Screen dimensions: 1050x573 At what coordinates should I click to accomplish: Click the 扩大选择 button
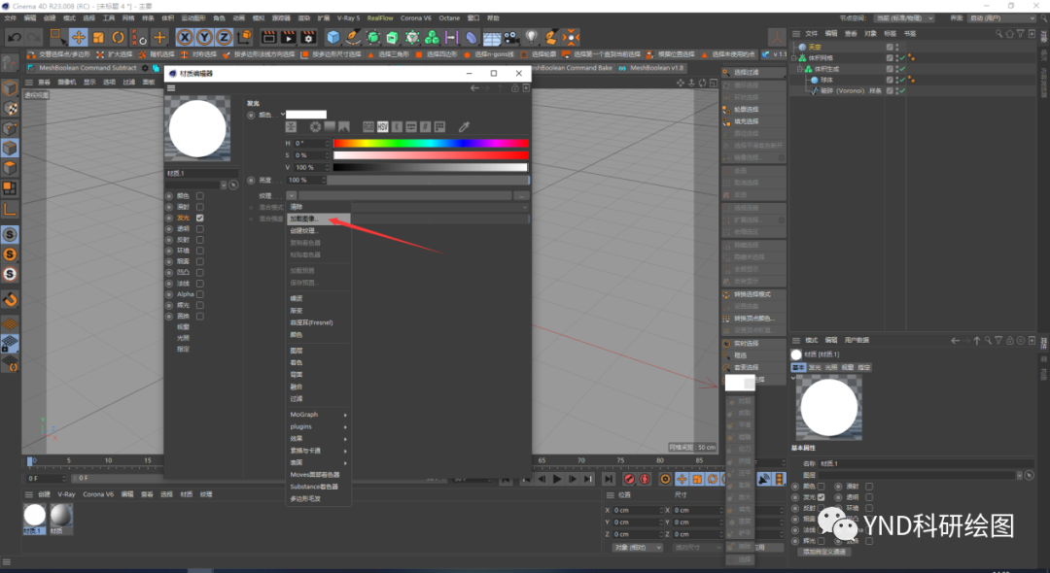(115, 54)
